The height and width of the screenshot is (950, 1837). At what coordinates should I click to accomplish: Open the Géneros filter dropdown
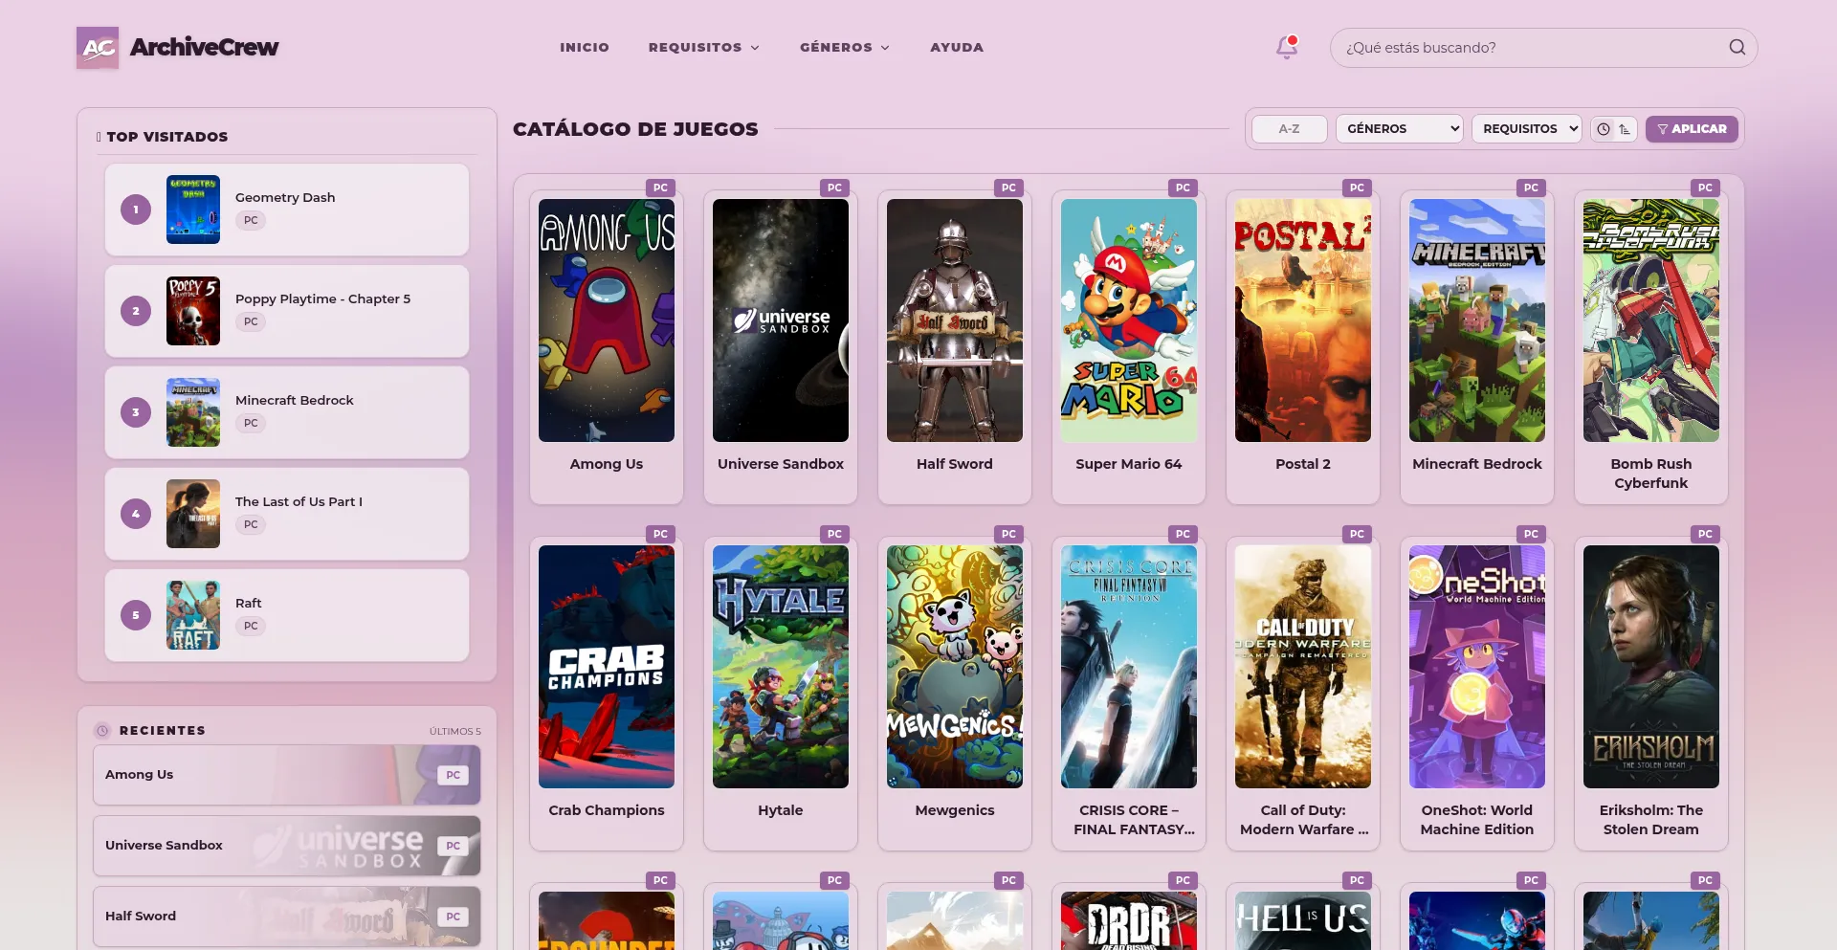click(x=1400, y=129)
